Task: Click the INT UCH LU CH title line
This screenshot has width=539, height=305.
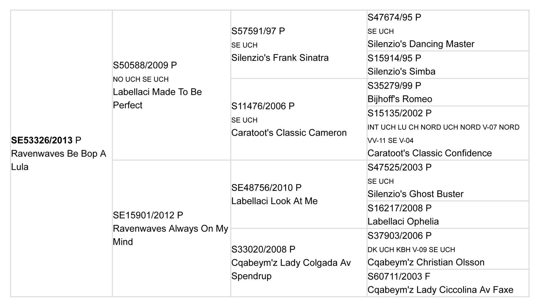Action: click(x=443, y=127)
